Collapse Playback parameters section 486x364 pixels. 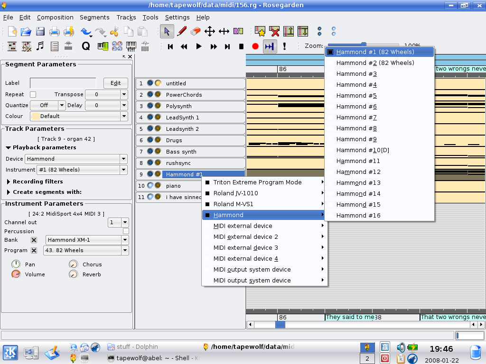[x=9, y=148]
